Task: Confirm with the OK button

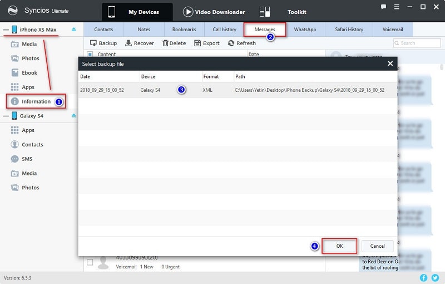Action: (339, 246)
